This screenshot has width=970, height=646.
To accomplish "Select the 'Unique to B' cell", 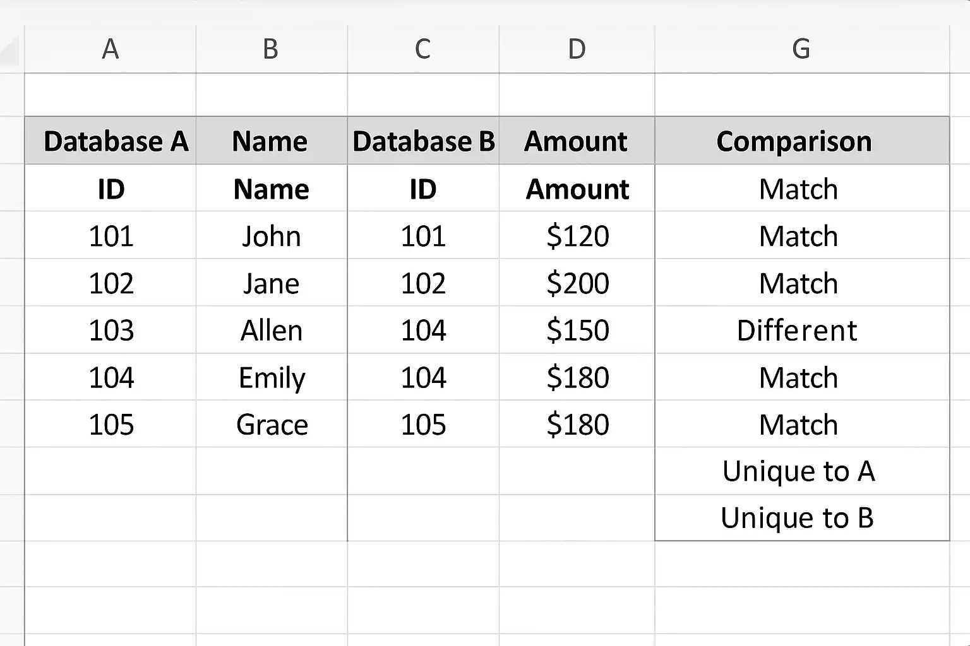I will tap(802, 518).
